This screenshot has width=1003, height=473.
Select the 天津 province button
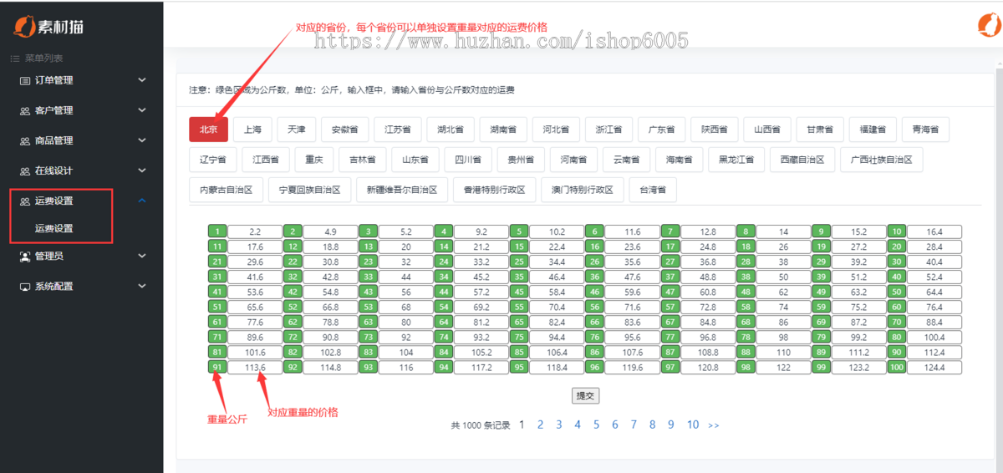(296, 130)
